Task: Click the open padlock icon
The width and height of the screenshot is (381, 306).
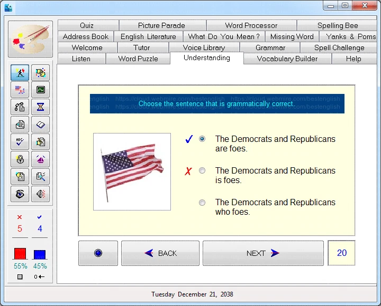Action: (x=20, y=159)
